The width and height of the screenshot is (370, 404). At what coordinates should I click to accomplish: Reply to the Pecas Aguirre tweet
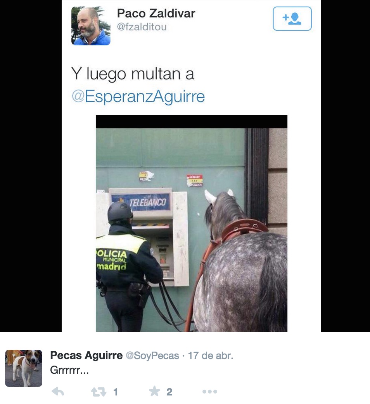pos(58,392)
